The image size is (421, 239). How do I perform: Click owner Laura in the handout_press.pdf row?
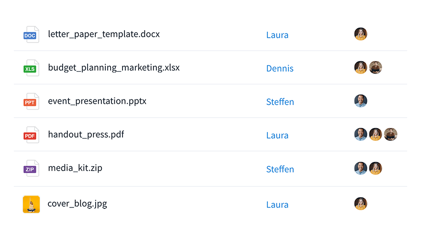(x=277, y=135)
